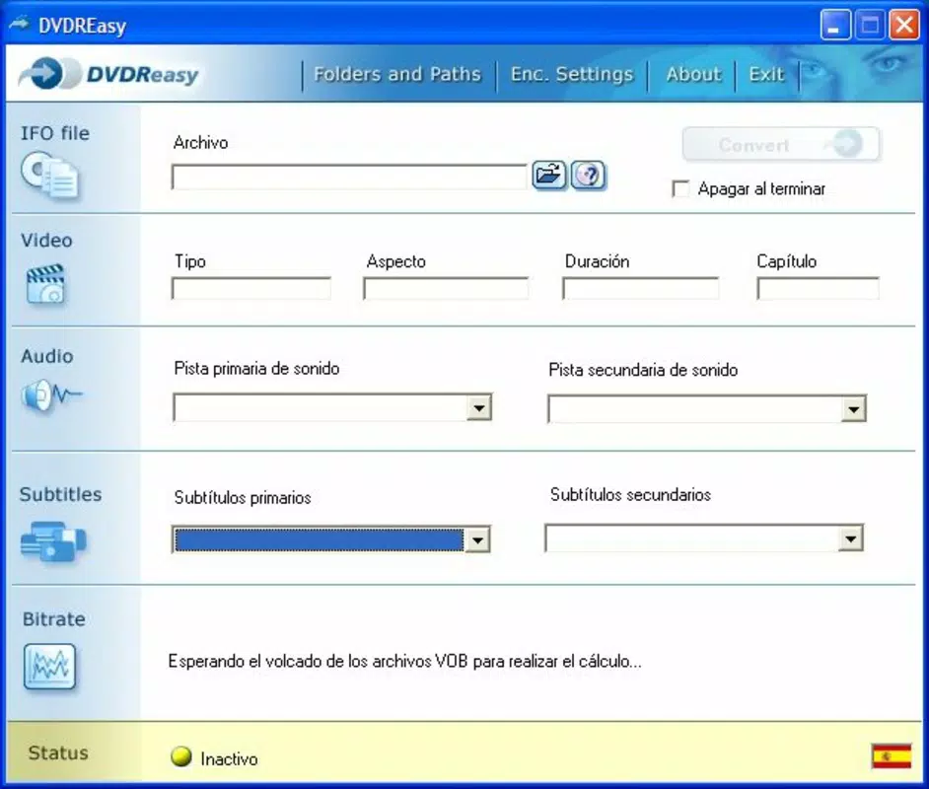Click the Duración field
Image resolution: width=929 pixels, height=789 pixels.
tap(640, 289)
